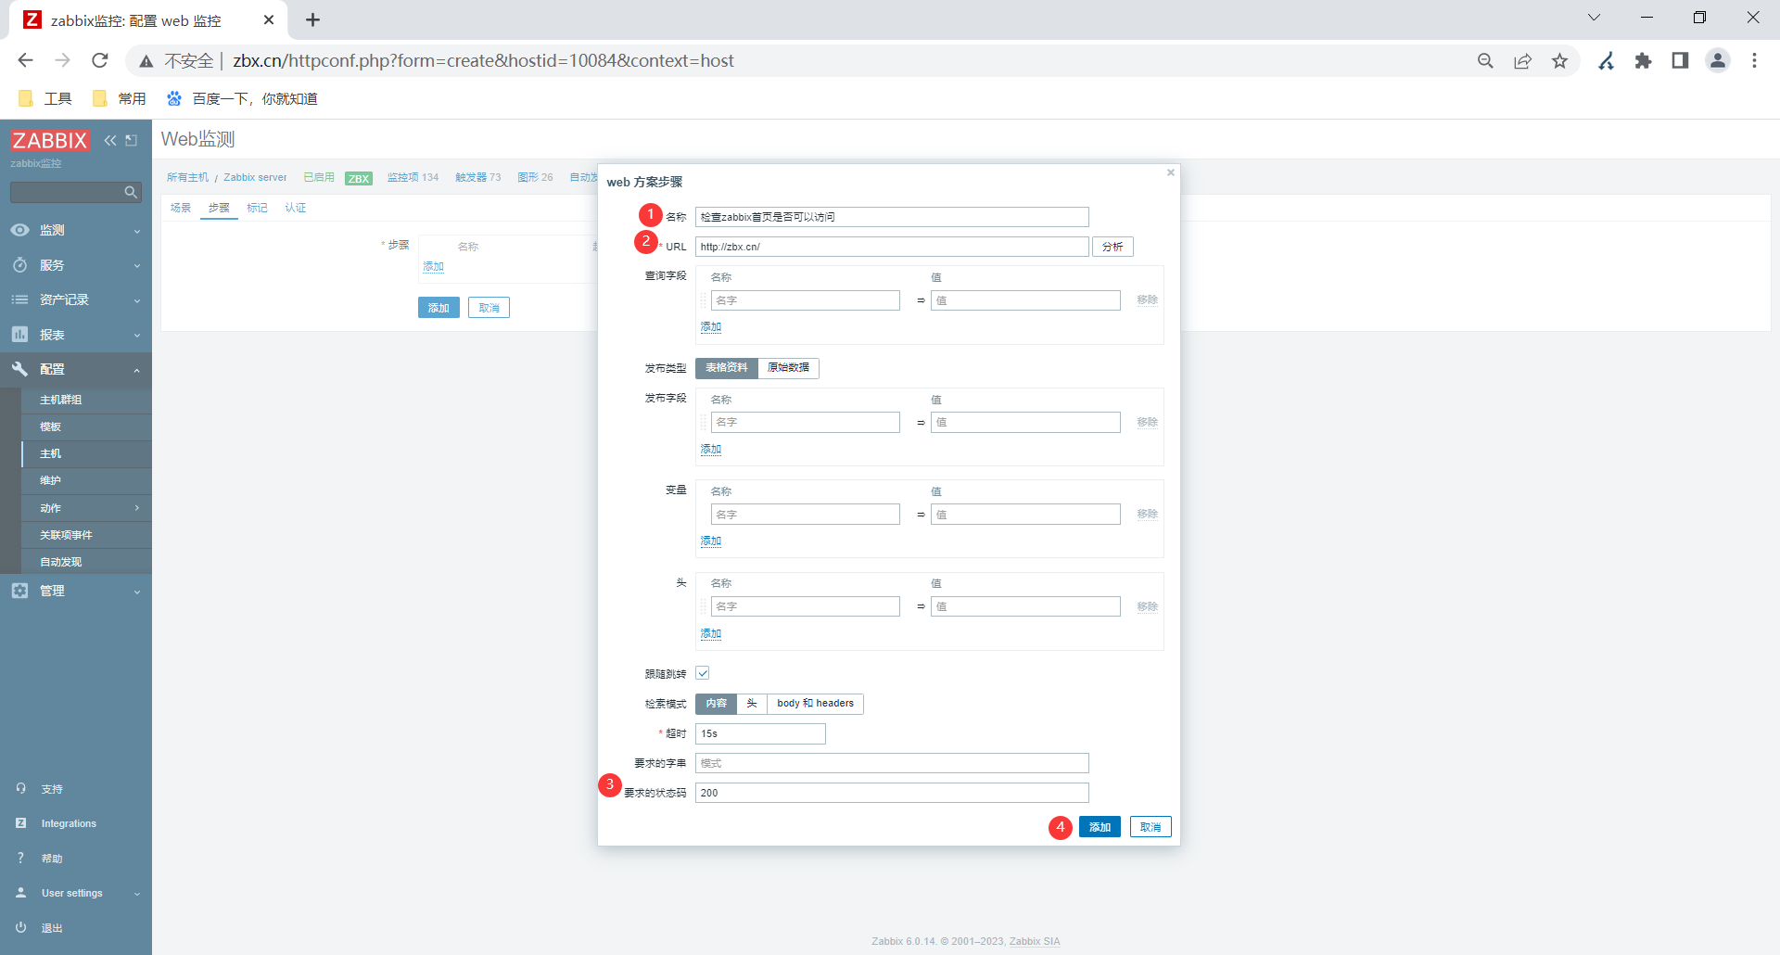Expand the User settings chevron
Viewport: 1780px width, 955px height.
[x=137, y=894]
